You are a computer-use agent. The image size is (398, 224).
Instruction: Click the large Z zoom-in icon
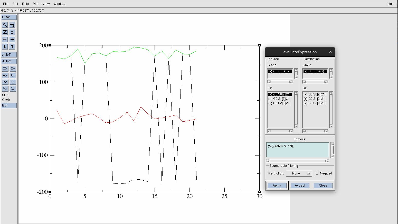pos(5,32)
